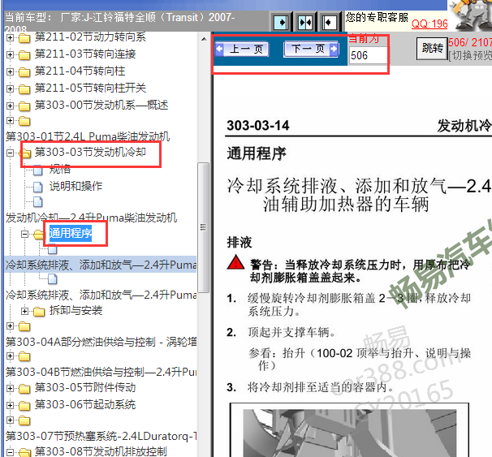
Task: Go to next page with 下一页 button
Action: pos(311,50)
